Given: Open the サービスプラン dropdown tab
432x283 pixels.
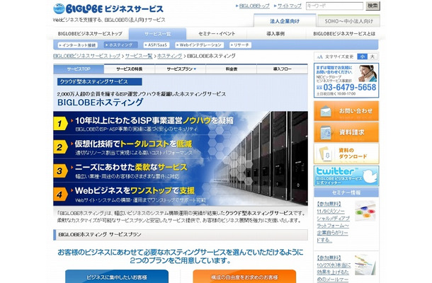Looking at the screenshot, I should [181, 69].
